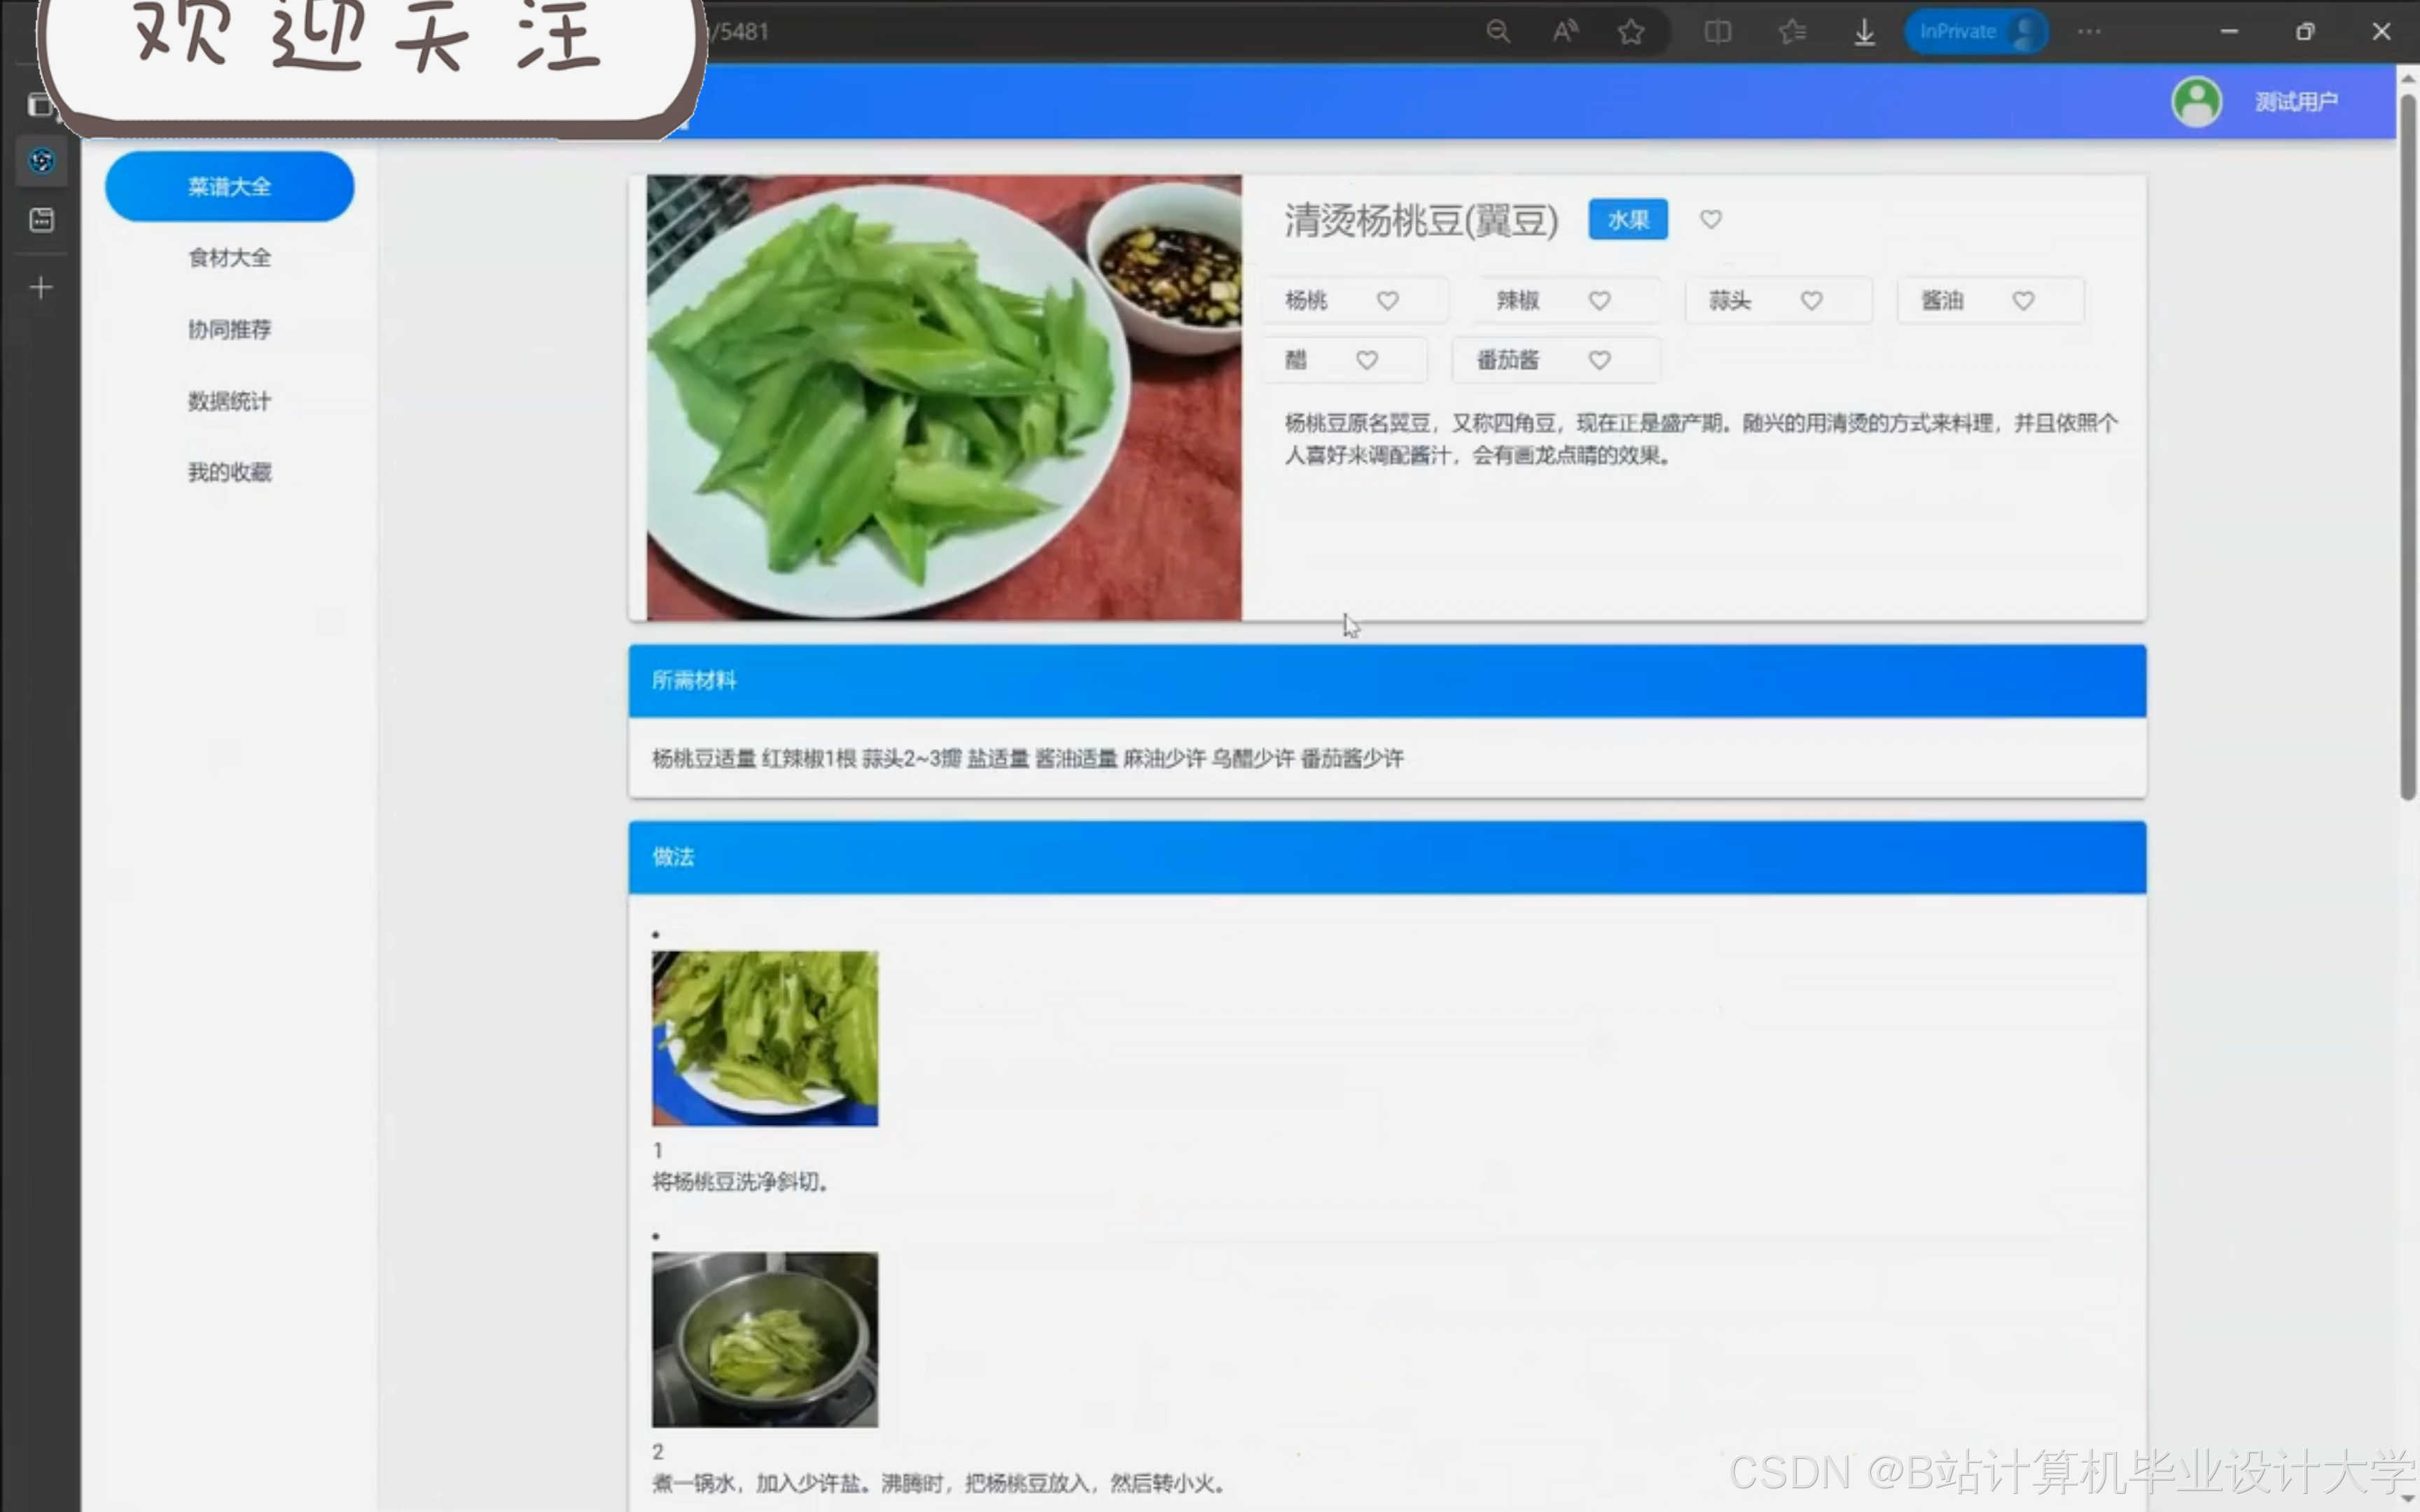Open the Read aloud icon
Viewport: 2420px width, 1512px height.
point(1565,32)
